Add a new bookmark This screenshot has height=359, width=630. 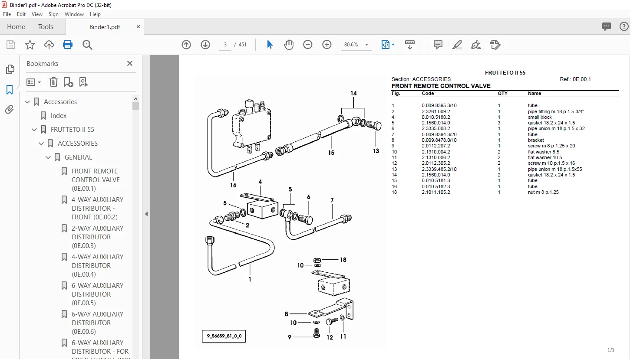point(68,82)
